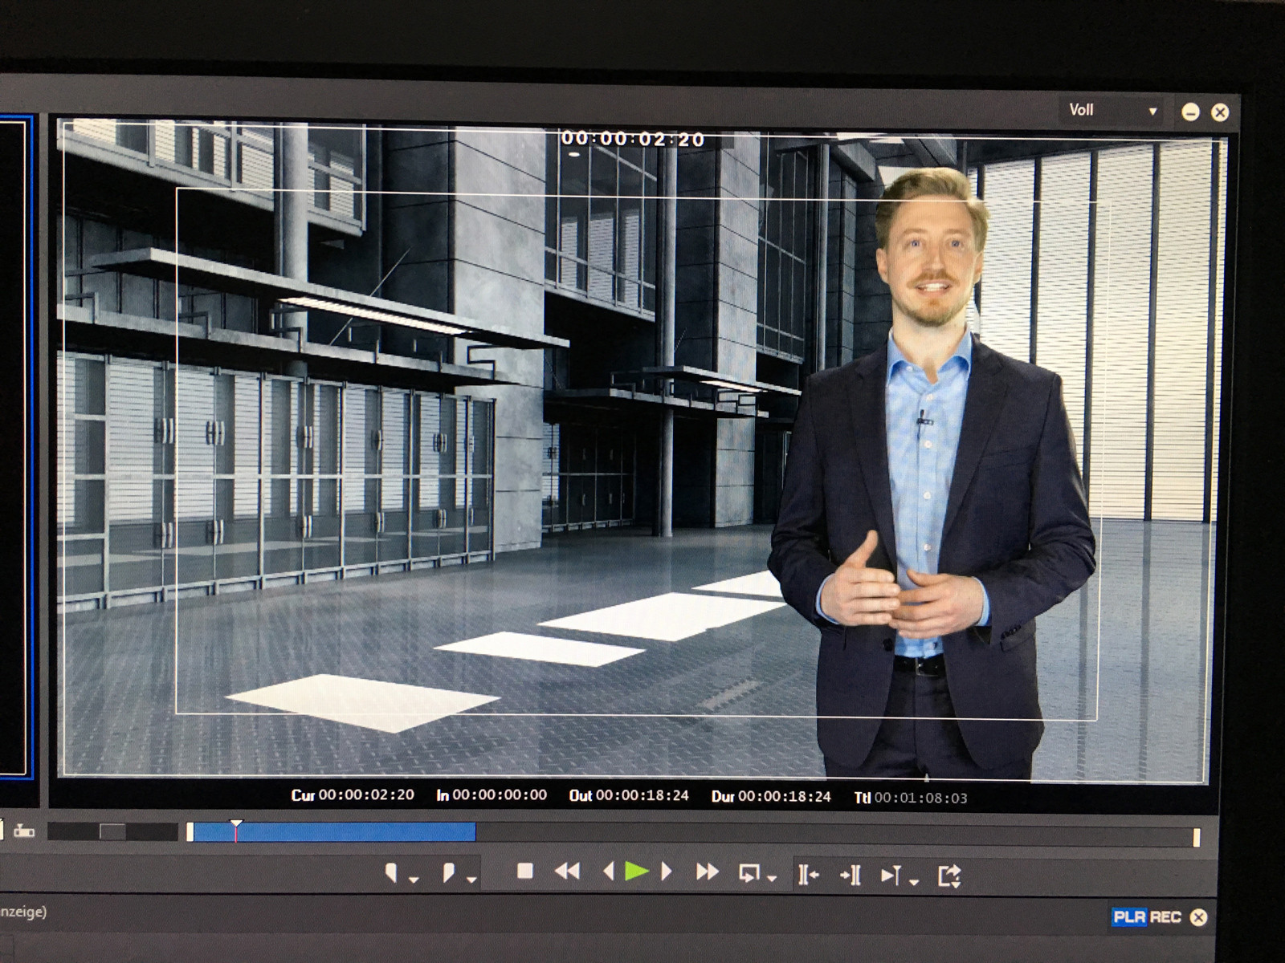1285x963 pixels.
Task: Click the Fast Forward double-arrow button
Action: tap(707, 872)
